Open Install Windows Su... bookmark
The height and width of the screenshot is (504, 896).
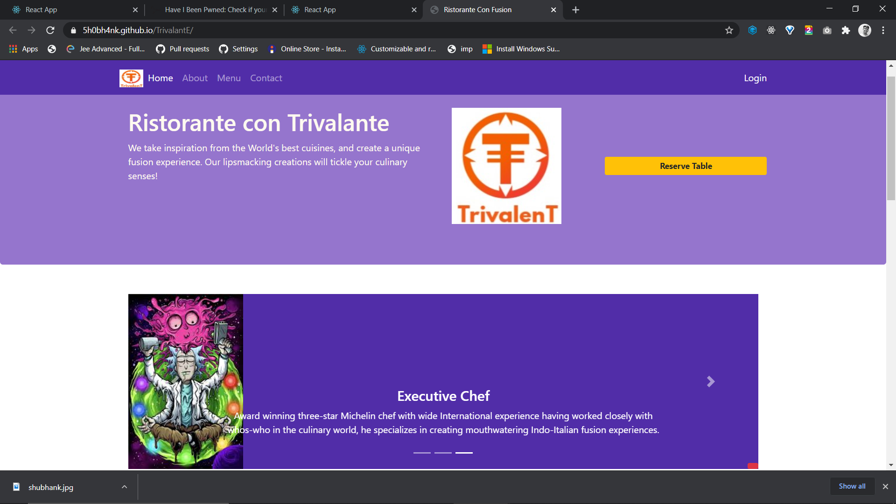[x=521, y=49]
